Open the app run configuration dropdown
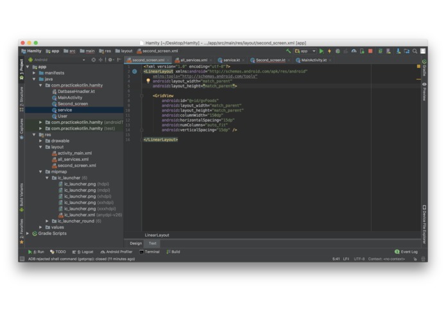 click(305, 51)
